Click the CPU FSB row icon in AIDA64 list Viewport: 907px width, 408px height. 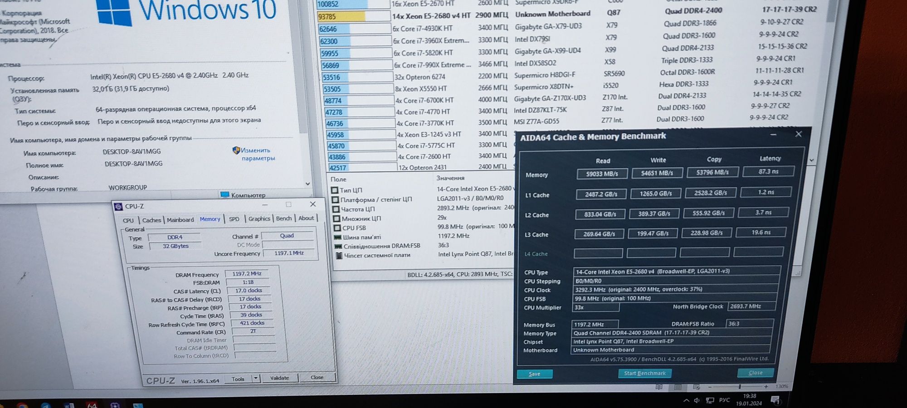[x=337, y=228]
